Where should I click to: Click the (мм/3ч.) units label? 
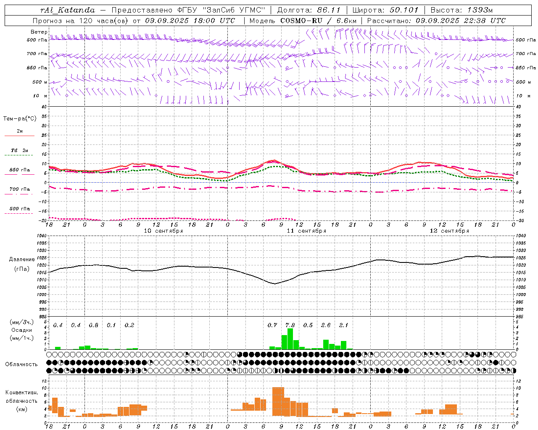click(x=21, y=322)
